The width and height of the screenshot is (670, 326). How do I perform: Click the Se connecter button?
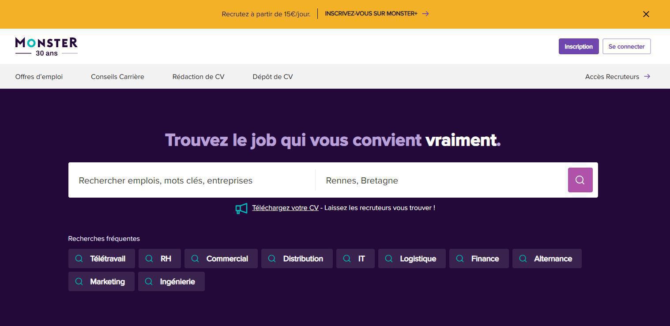[626, 46]
